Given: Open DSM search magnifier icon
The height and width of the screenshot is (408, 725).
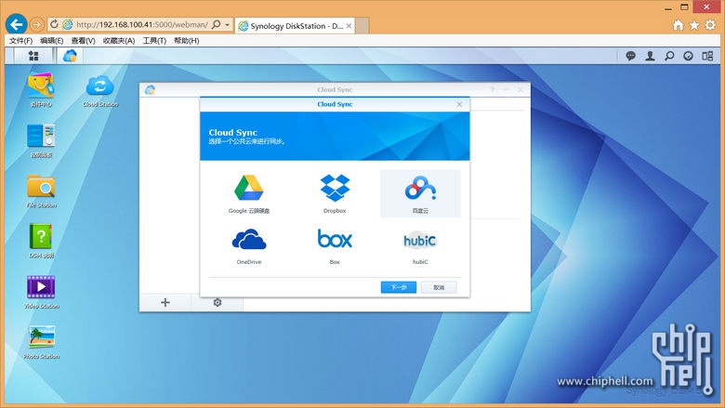Looking at the screenshot, I should (669, 56).
